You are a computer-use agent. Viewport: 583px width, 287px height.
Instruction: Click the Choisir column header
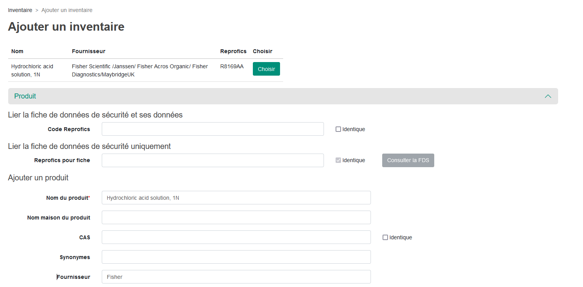click(x=263, y=51)
